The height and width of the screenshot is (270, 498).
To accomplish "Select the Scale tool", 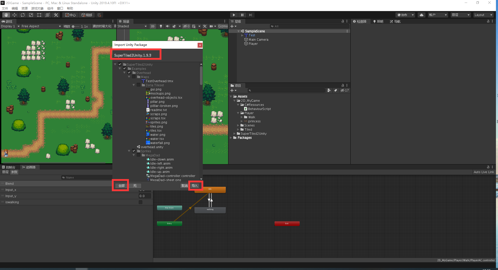I will pyautogui.click(x=31, y=15).
